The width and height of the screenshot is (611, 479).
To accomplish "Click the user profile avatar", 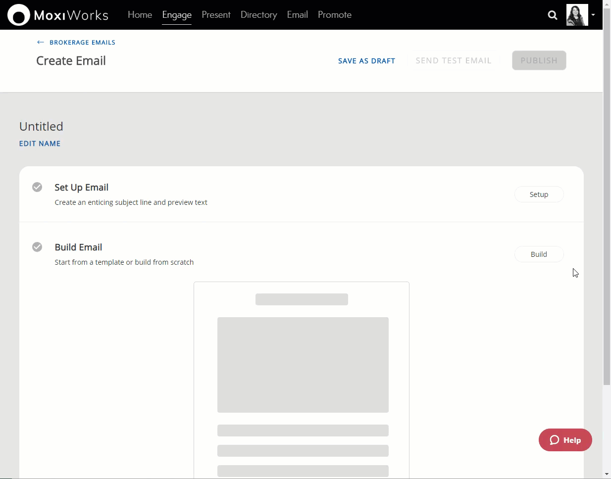I will (x=577, y=15).
